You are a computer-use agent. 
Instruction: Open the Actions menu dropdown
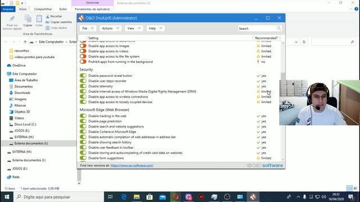110,29
